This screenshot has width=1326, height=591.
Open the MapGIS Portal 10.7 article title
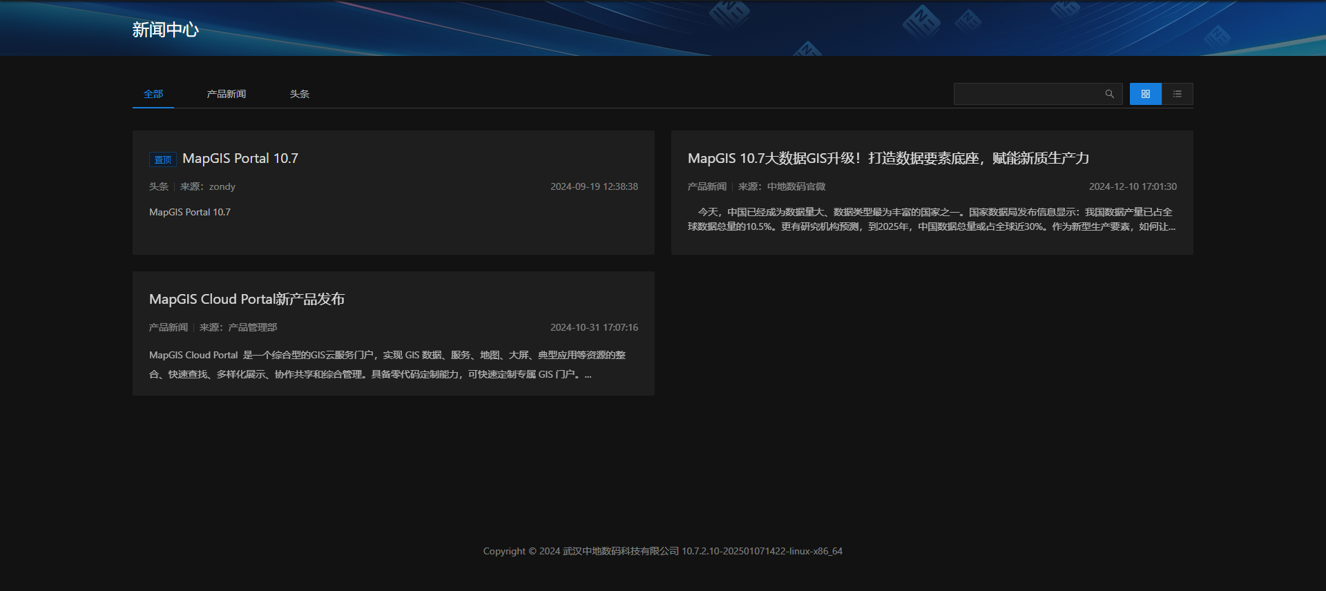(240, 158)
